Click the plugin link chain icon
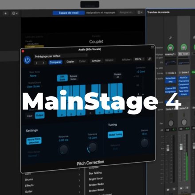 (x=149, y=59)
